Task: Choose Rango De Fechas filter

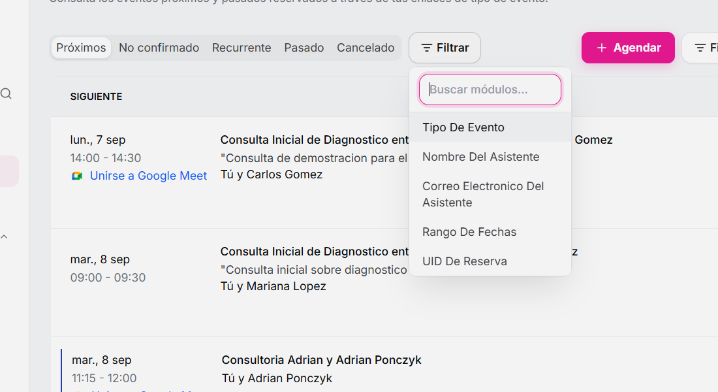Action: pos(490,232)
